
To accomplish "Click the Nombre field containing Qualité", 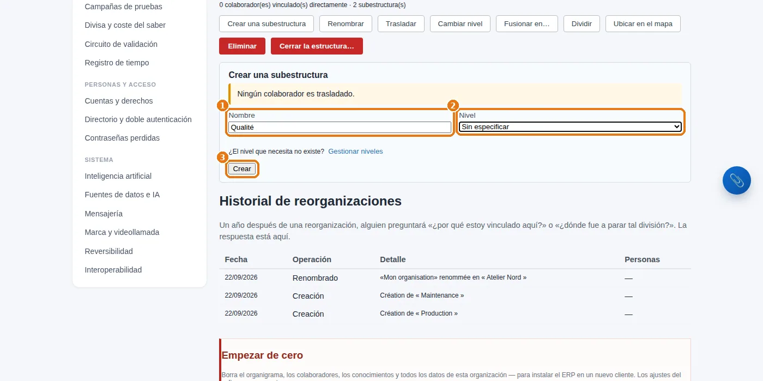I will click(340, 128).
